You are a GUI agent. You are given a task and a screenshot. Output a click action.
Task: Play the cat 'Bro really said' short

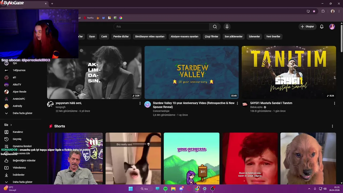pos(133,158)
